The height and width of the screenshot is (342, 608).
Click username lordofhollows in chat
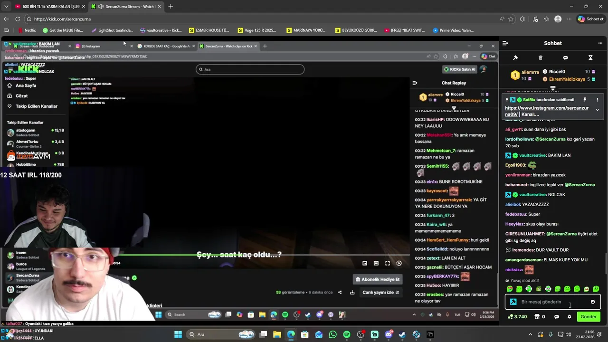[520, 139]
